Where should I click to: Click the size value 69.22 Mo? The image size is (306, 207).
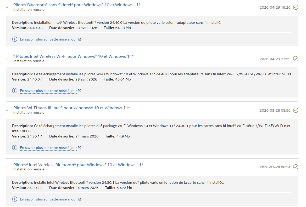pyautogui.click(x=124, y=188)
